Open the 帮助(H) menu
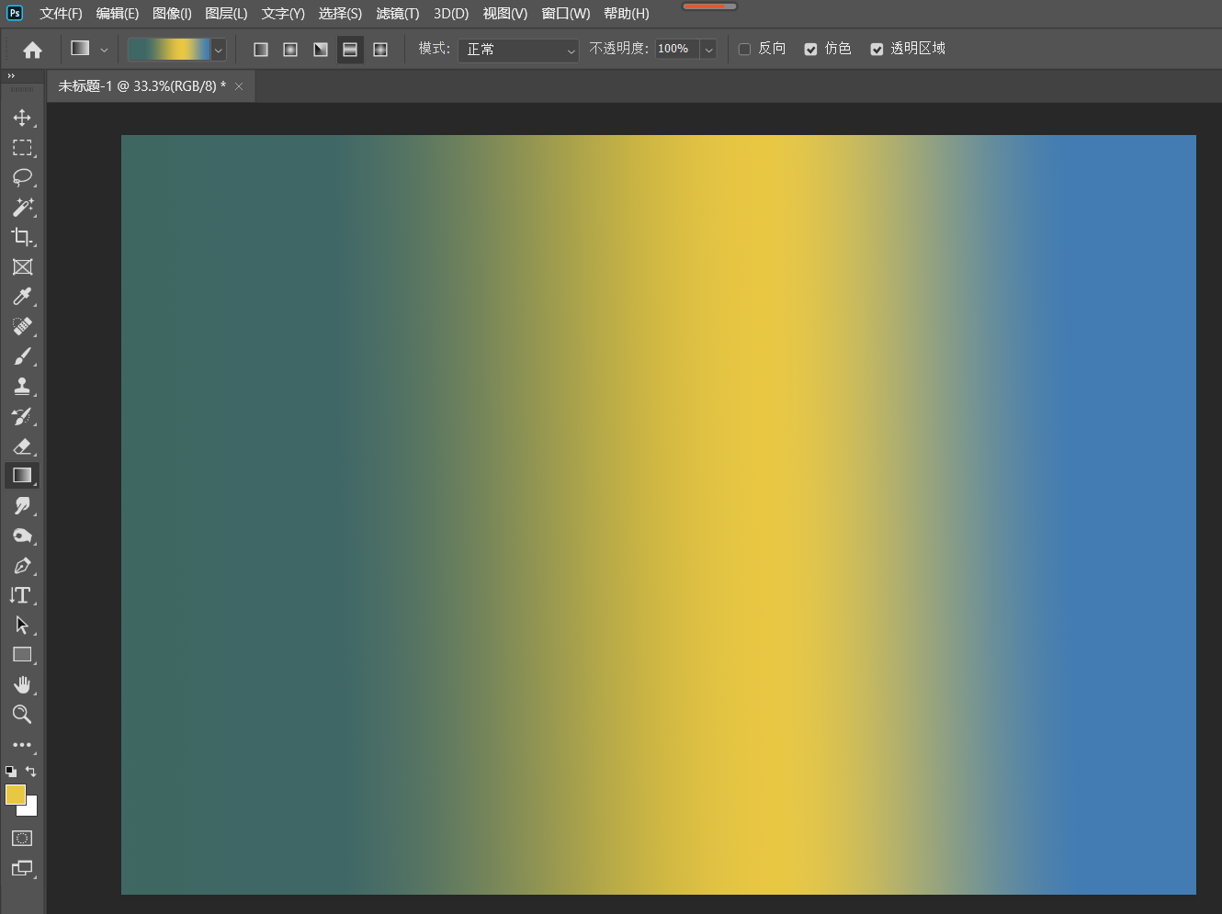1222x914 pixels. (x=627, y=14)
